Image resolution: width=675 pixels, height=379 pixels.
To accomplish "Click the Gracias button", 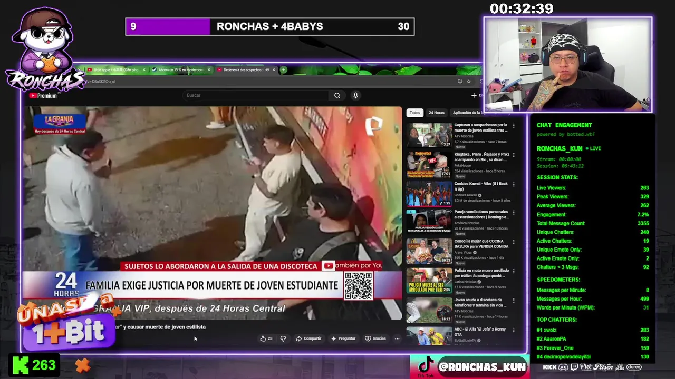I will [x=375, y=338].
